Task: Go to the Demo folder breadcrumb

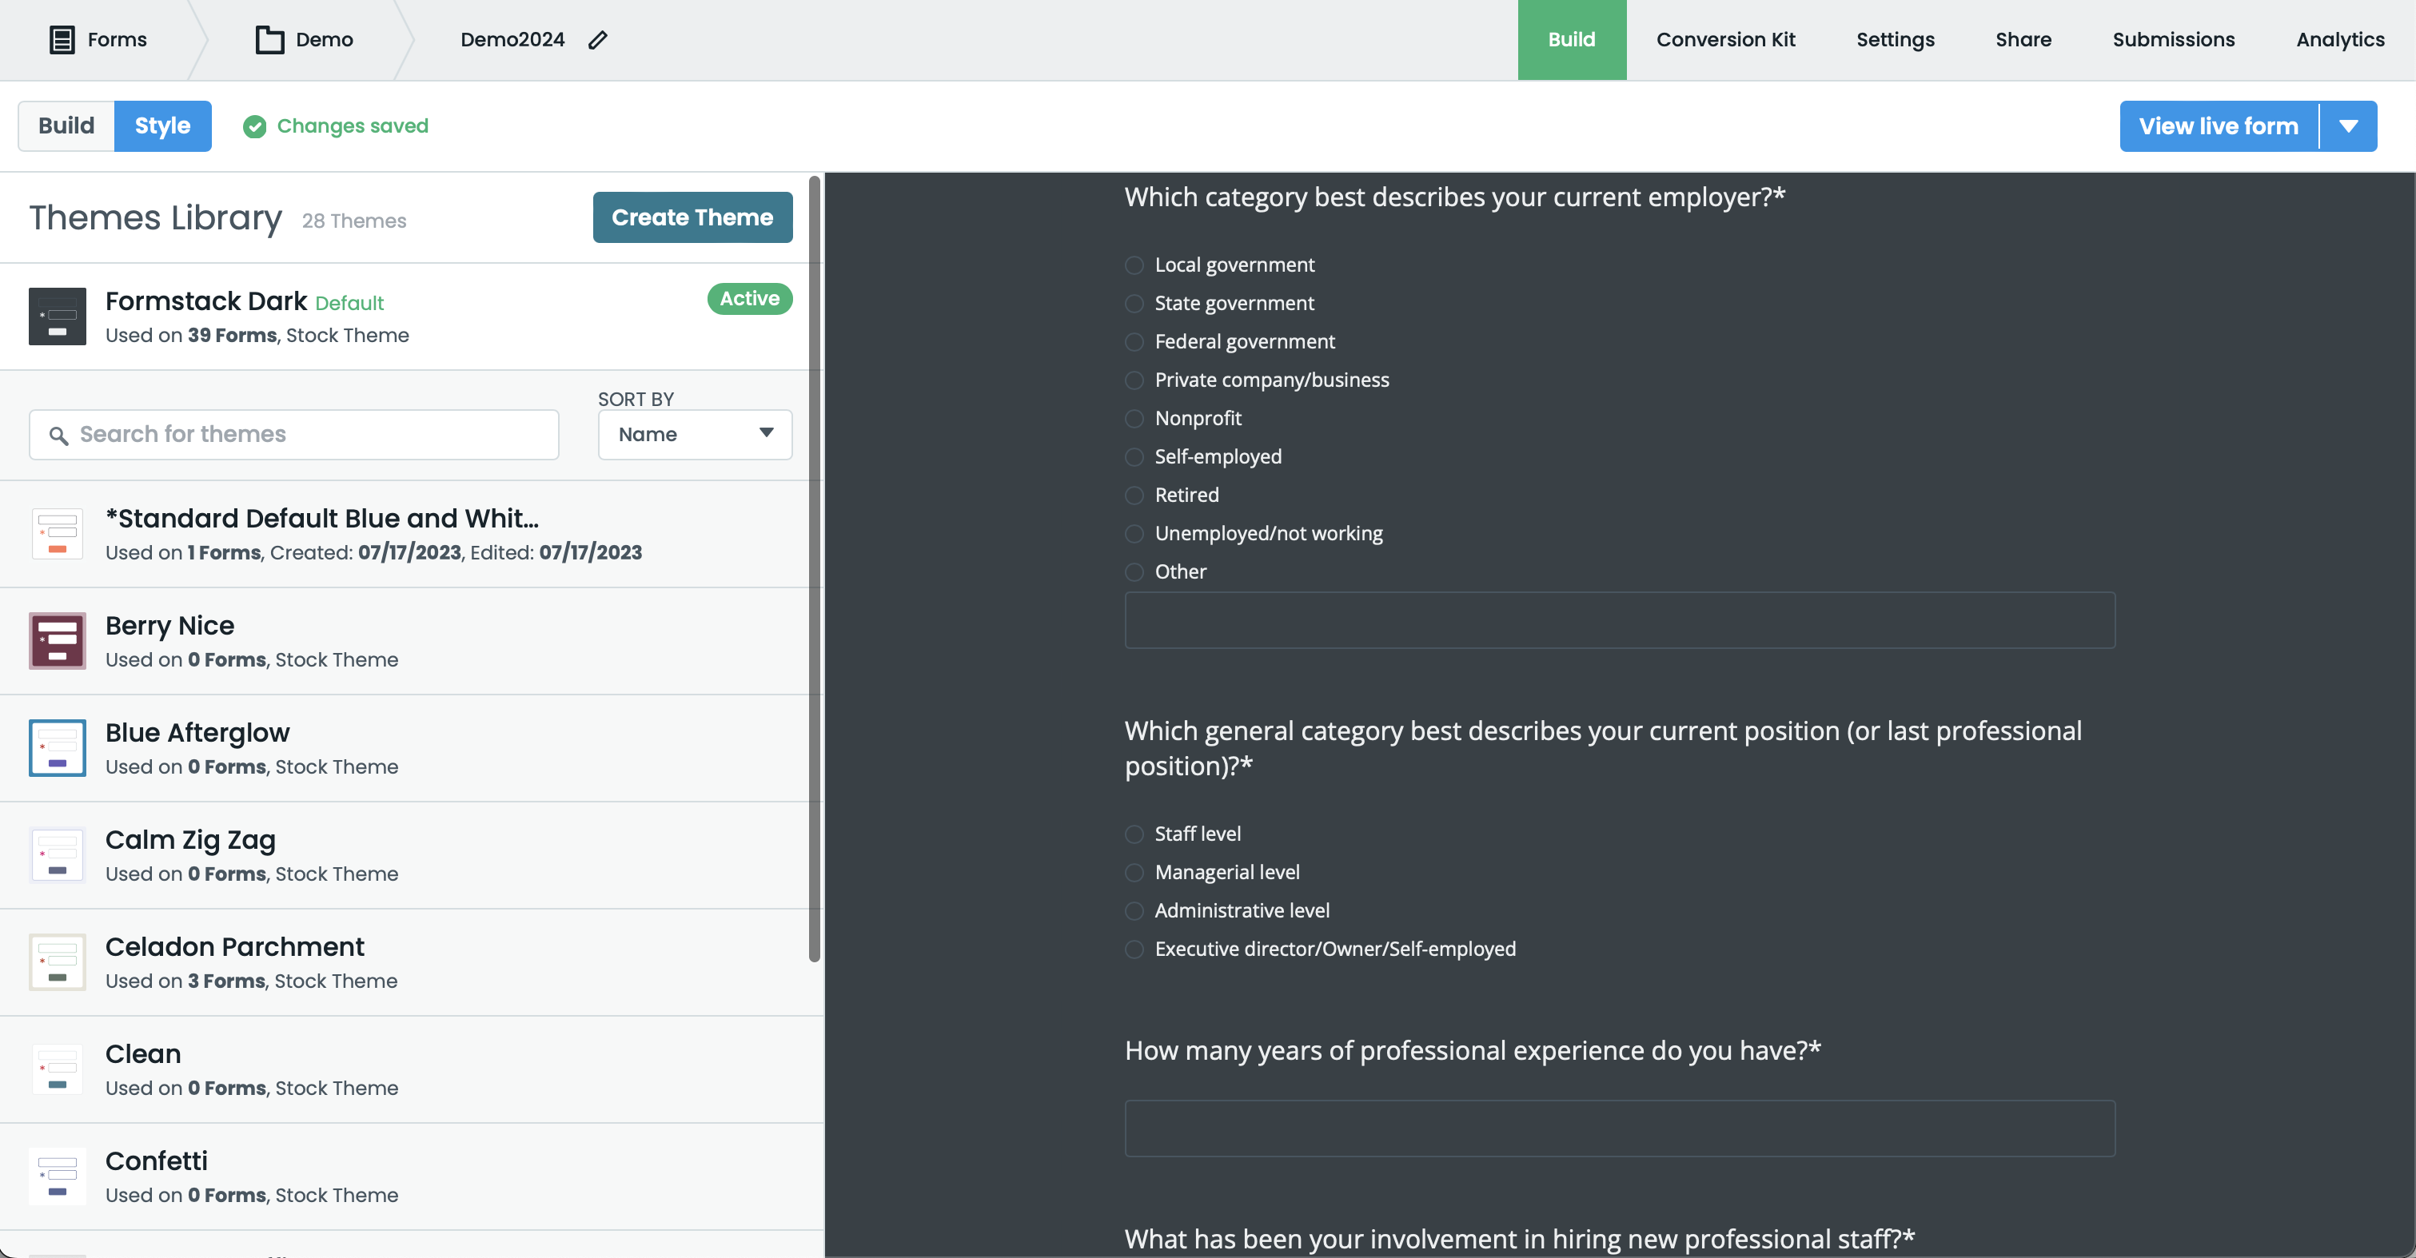Action: [x=325, y=39]
